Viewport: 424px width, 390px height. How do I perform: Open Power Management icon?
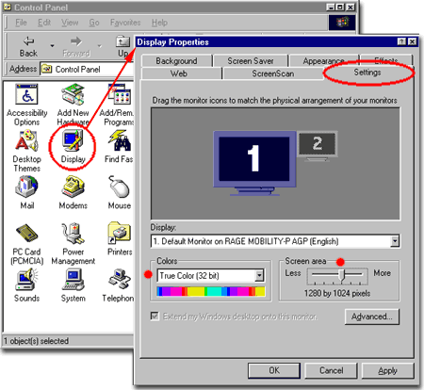tap(73, 244)
